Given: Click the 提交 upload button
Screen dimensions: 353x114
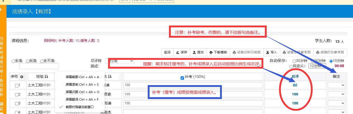Looking at the screenshot, I should (x=198, y=52).
